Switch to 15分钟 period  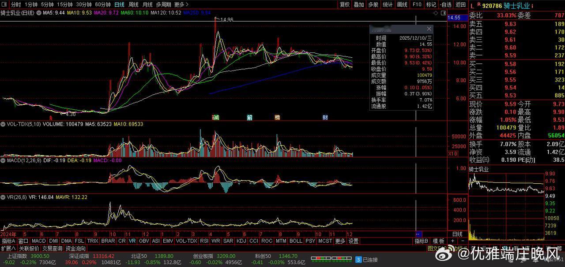coord(65,4)
